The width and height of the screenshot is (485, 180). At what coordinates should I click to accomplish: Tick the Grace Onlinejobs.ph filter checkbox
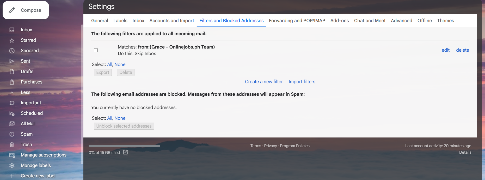(x=96, y=50)
